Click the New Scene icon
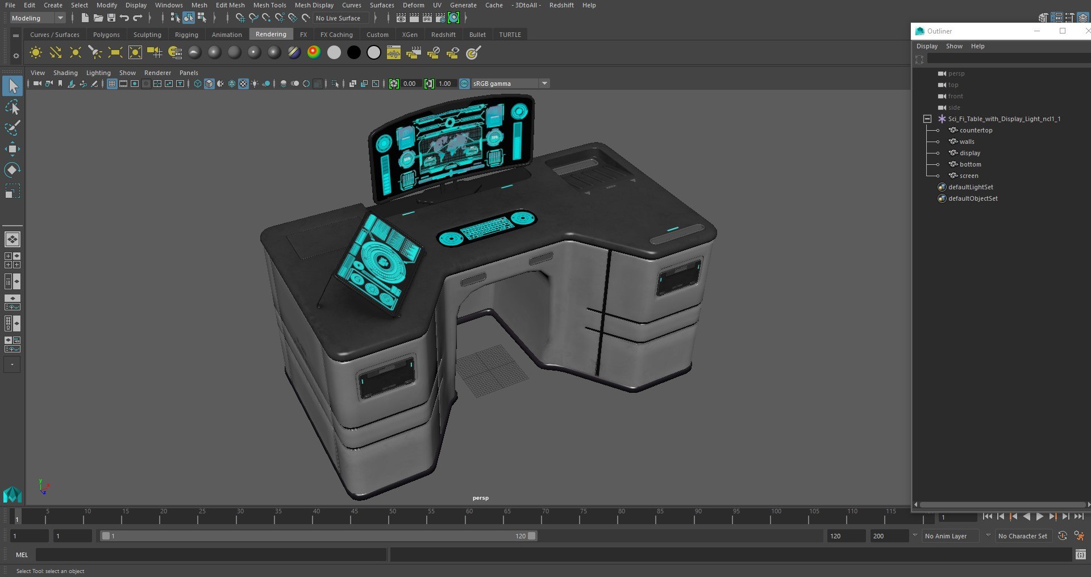The image size is (1091, 577). pyautogui.click(x=85, y=18)
